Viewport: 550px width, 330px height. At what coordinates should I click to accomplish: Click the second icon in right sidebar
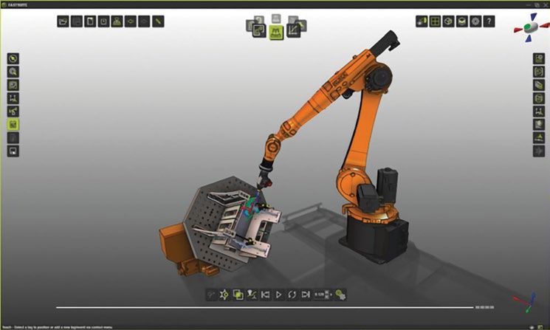tap(539, 72)
